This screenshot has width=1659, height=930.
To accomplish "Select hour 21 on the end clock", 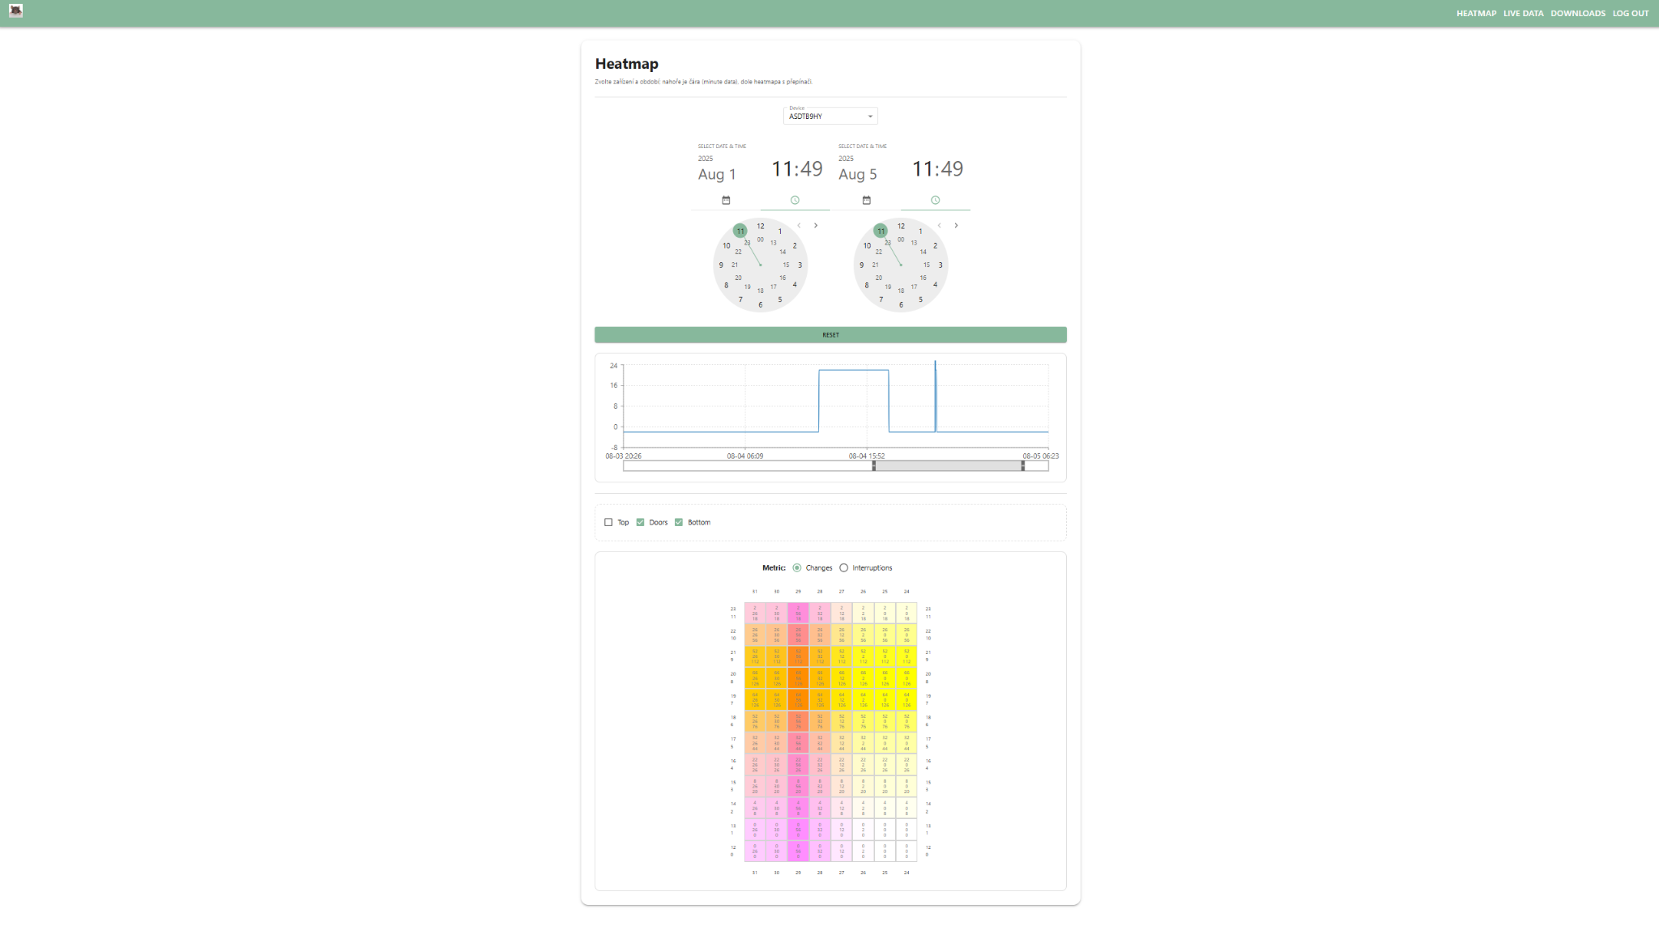I will (875, 265).
